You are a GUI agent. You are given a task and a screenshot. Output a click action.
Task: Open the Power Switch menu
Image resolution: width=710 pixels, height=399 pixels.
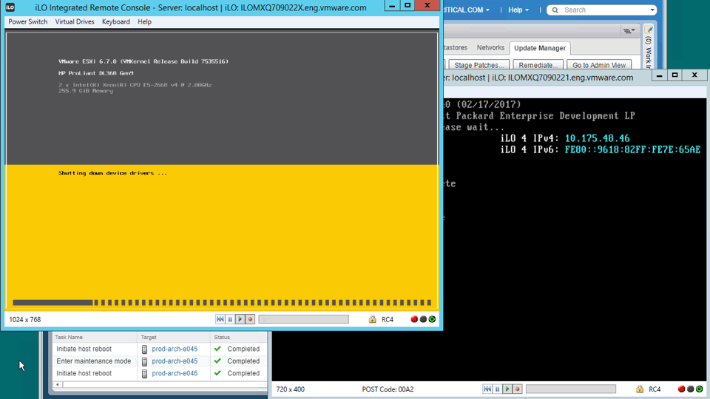point(28,21)
